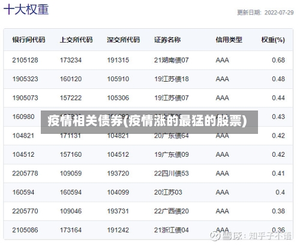
Task: Select the 信用类型 column header
Action: pos(229,40)
